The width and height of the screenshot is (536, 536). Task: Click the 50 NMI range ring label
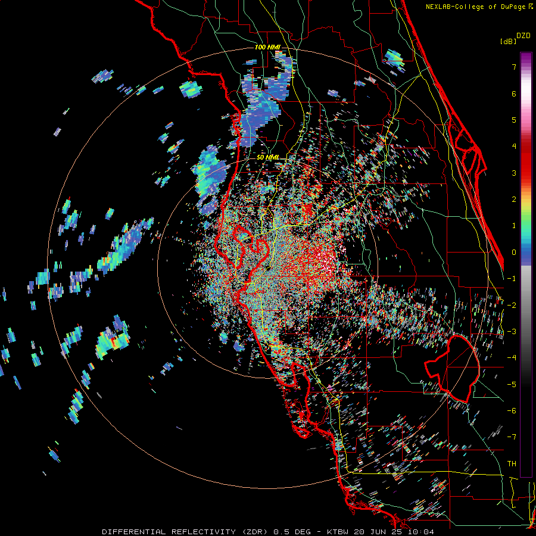(x=268, y=157)
